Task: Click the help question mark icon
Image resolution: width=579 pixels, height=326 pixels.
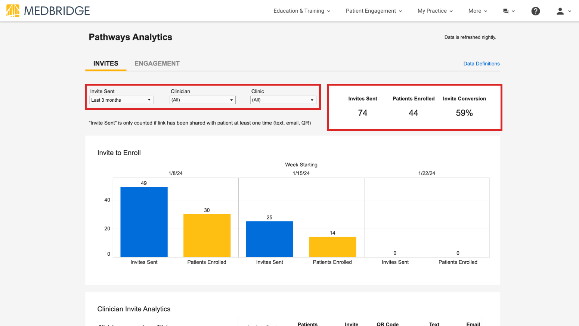Action: [536, 11]
